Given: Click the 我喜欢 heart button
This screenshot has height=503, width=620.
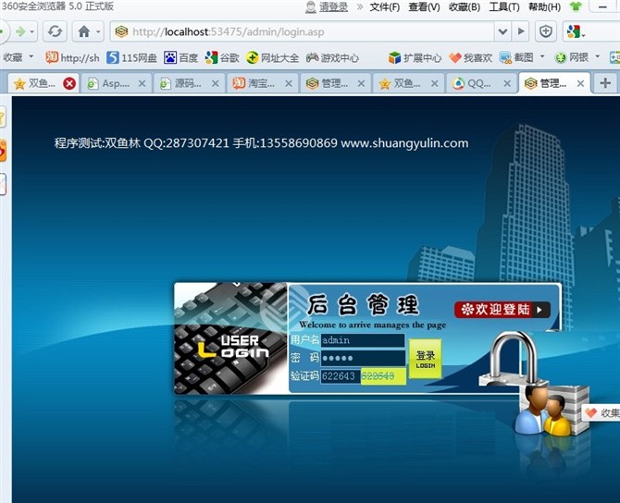Looking at the screenshot, I should point(470,57).
